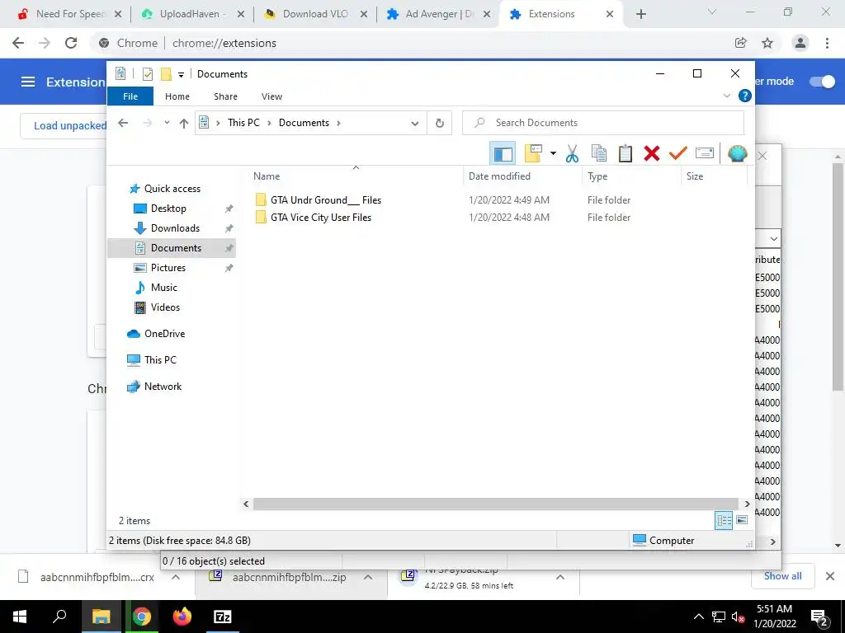Open the Share ribbon tab
This screenshot has width=845, height=633.
pos(225,96)
